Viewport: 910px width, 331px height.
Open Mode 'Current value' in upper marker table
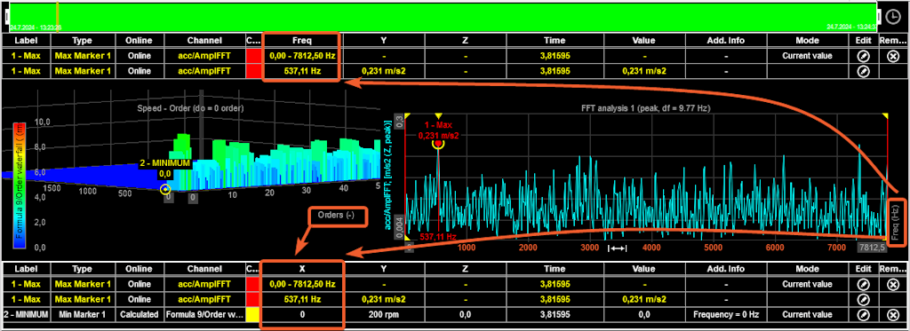[808, 56]
